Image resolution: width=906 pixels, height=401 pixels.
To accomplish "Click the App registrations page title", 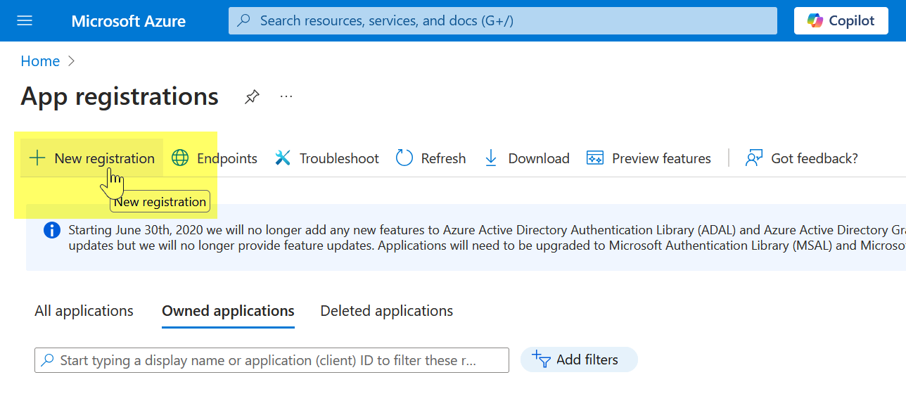I will click(120, 96).
